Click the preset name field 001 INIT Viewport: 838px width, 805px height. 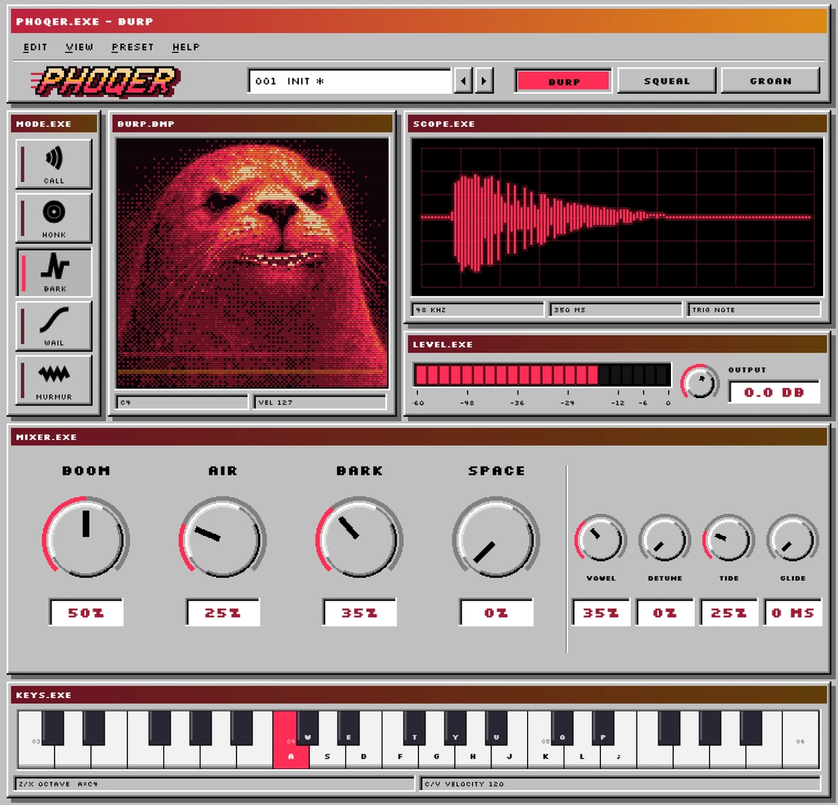coord(350,81)
